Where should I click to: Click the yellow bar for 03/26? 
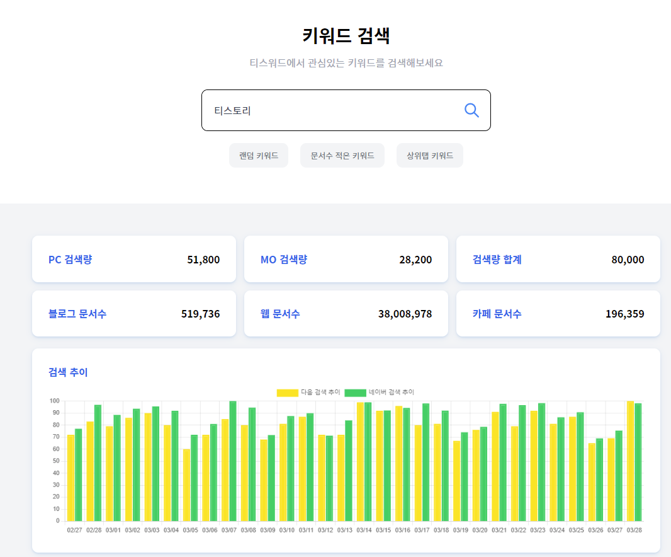(x=592, y=482)
